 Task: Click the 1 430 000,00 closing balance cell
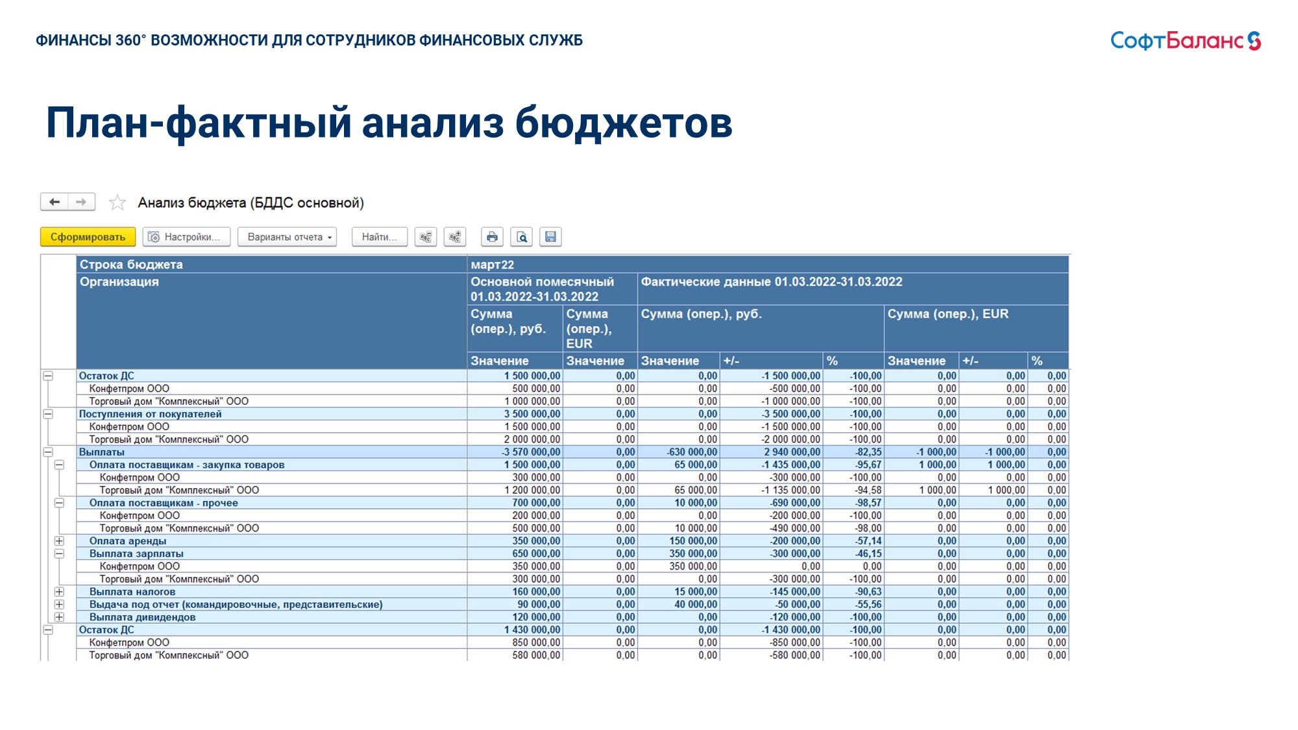pyautogui.click(x=515, y=630)
